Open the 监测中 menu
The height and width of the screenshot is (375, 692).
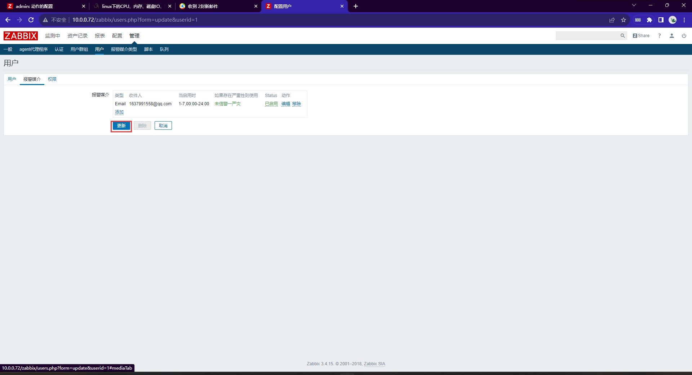click(x=53, y=36)
